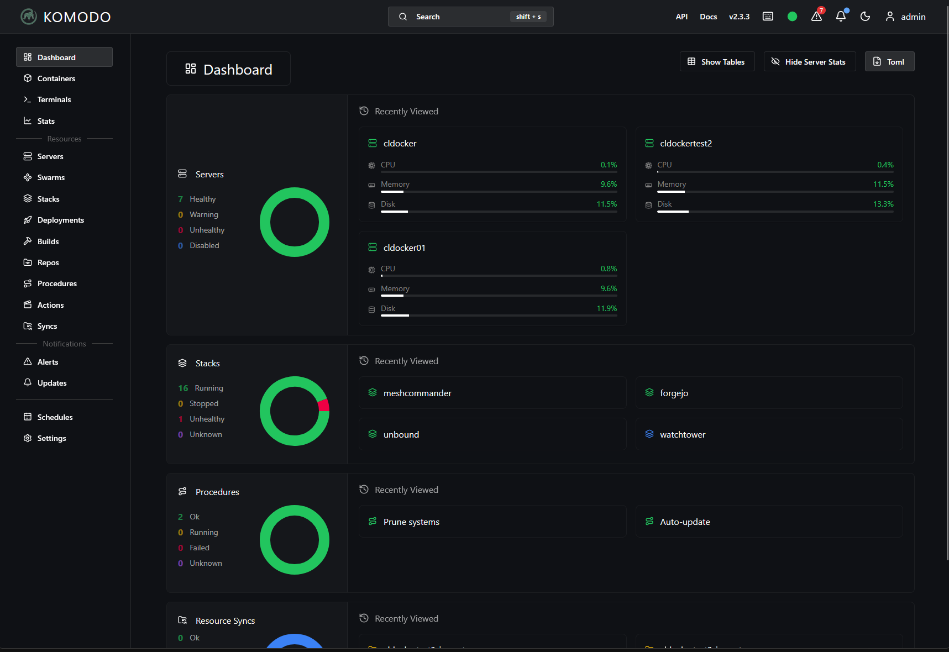The width and height of the screenshot is (949, 652).
Task: Open Stats in the sidebar
Action: [x=64, y=121]
